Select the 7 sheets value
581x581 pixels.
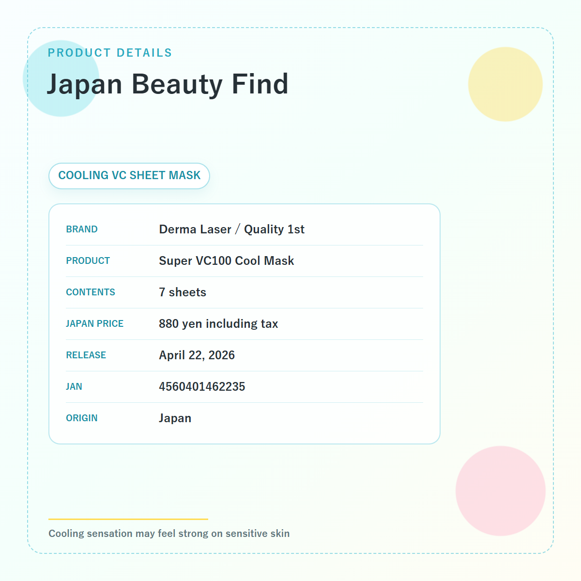pos(183,292)
